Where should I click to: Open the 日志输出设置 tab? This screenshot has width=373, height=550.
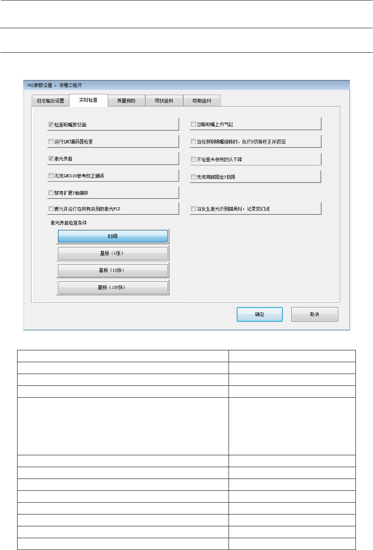[51, 101]
